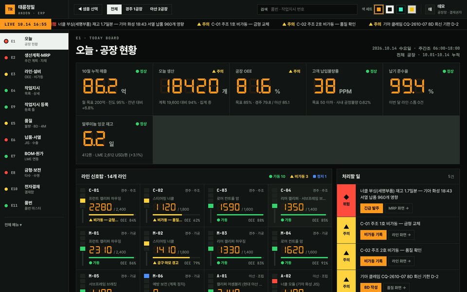Click the green signal light of line C-03
This screenshot has height=292, width=467.
pyautogui.click(x=211, y=206)
